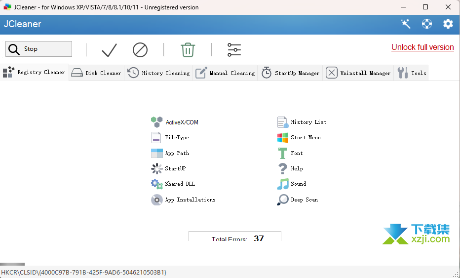Click the ActiveX/COM hexagon icon
The image size is (460, 278).
[156, 122]
